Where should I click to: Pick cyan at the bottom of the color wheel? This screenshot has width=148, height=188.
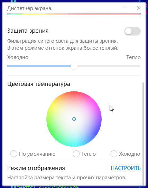point(74,145)
